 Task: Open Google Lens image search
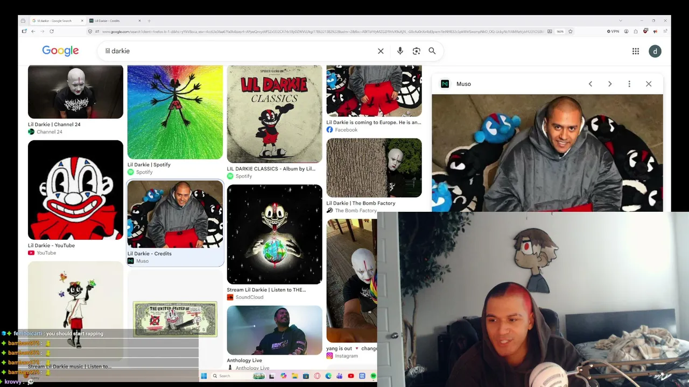[x=416, y=51]
